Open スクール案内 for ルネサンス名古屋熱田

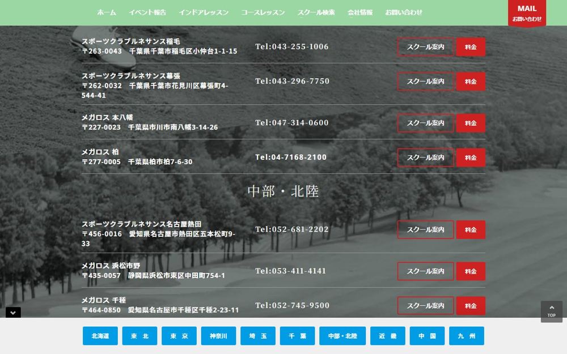click(425, 230)
